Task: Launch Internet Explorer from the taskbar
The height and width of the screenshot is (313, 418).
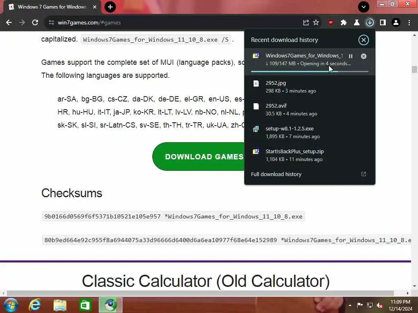Action: [35, 305]
